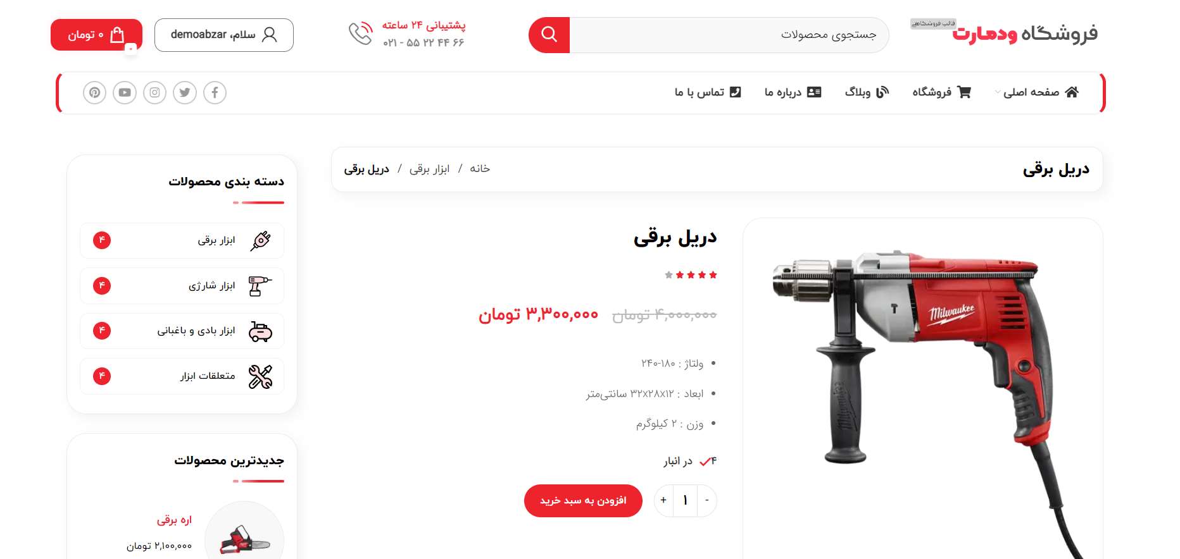This screenshot has width=1180, height=559.
Task: Expand the صفحه اصلی menu chevron
Action: click(998, 92)
